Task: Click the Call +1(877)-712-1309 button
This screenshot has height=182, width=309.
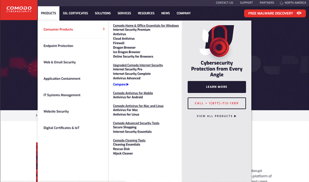Action: [x=216, y=103]
